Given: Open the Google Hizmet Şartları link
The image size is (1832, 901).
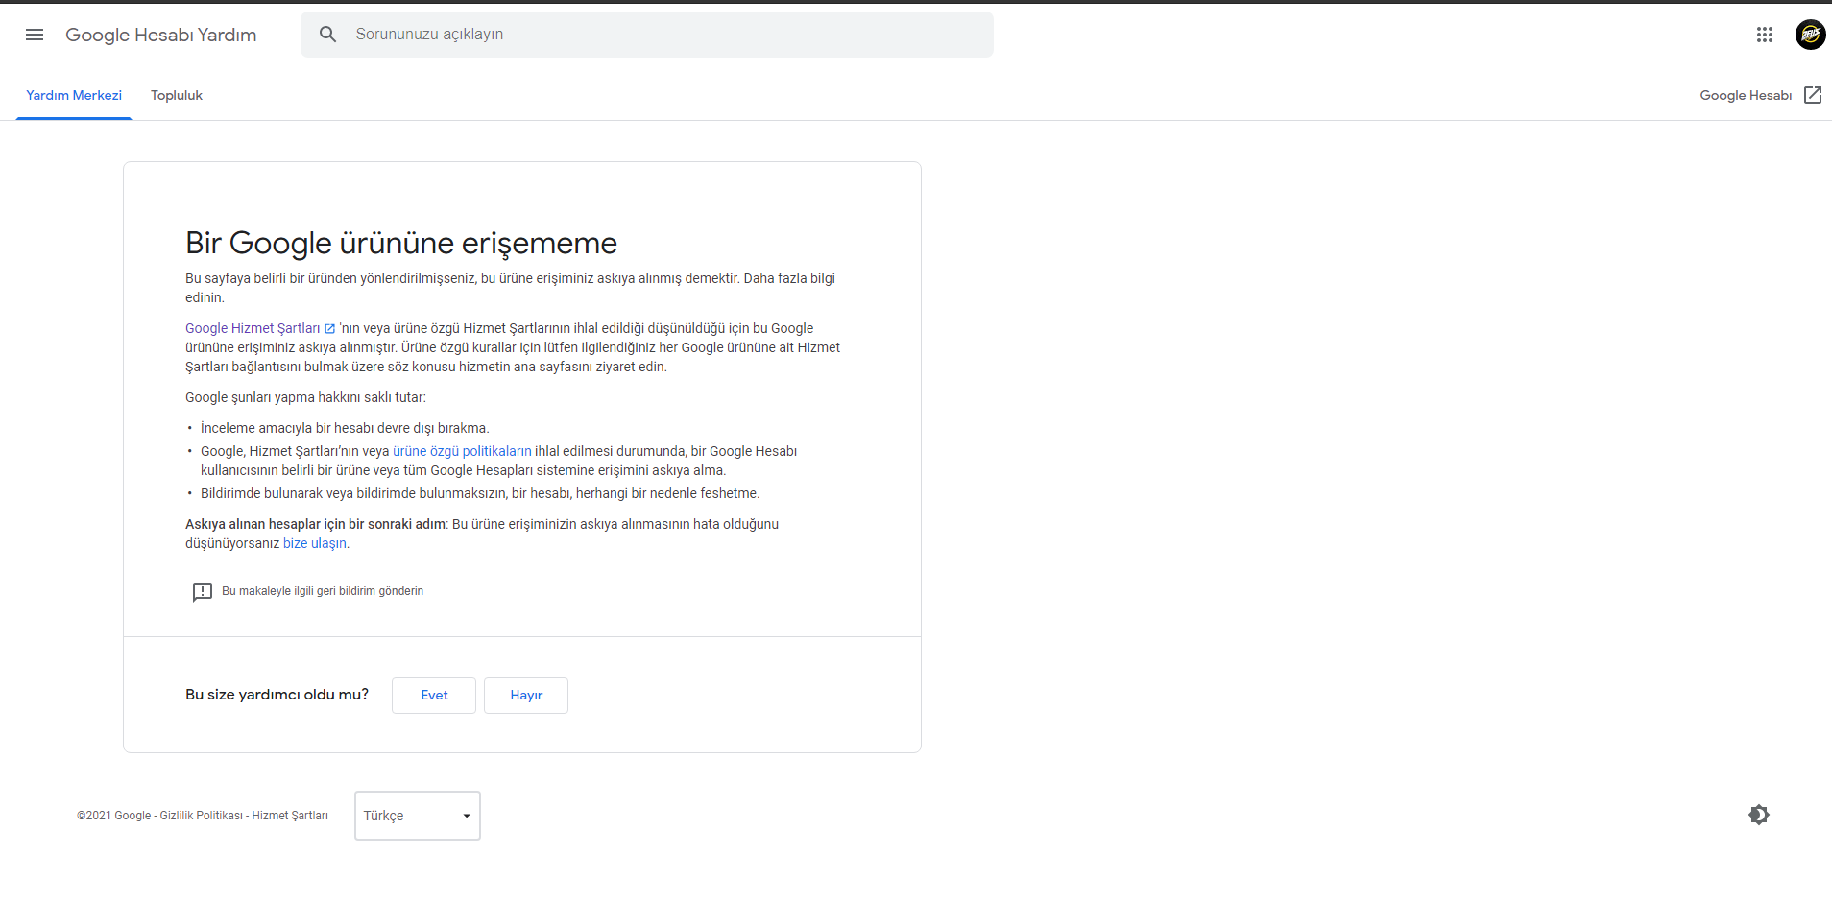Looking at the screenshot, I should click(x=253, y=328).
